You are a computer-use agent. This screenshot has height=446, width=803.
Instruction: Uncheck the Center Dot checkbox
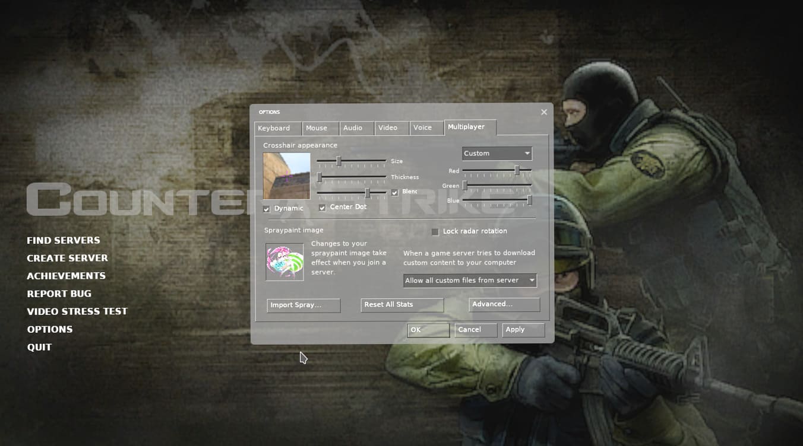(323, 208)
